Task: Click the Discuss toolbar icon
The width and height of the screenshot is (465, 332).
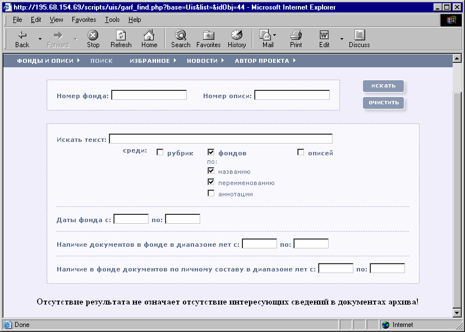Action: [359, 35]
